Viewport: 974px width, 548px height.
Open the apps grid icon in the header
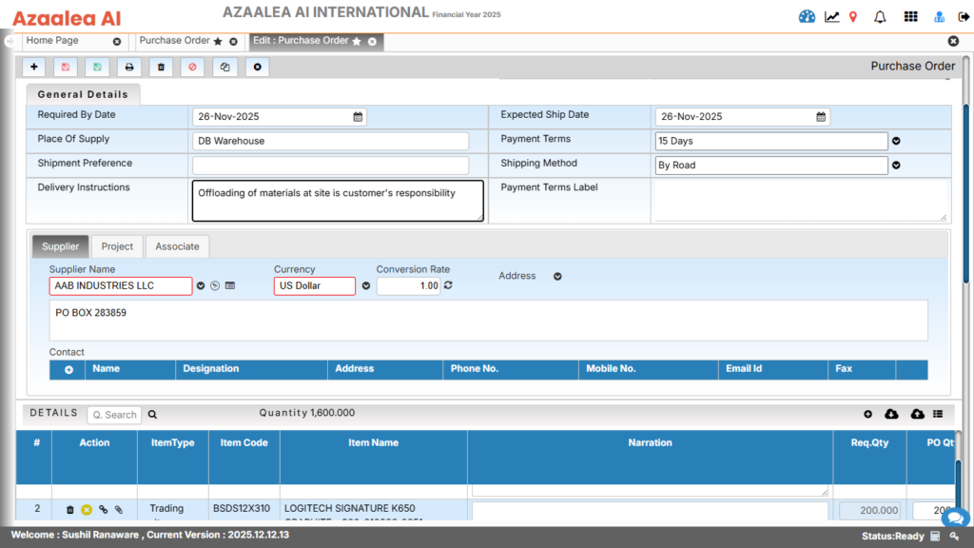point(910,16)
